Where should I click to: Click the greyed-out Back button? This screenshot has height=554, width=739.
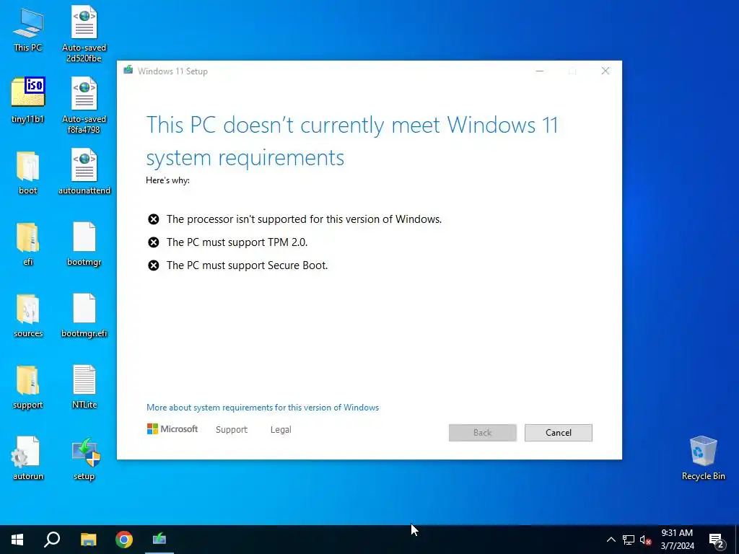(483, 433)
